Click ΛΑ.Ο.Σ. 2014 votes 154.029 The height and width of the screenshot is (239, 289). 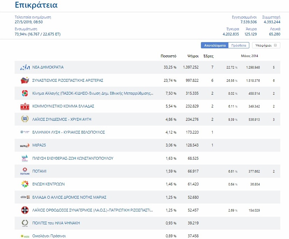(x=254, y=210)
